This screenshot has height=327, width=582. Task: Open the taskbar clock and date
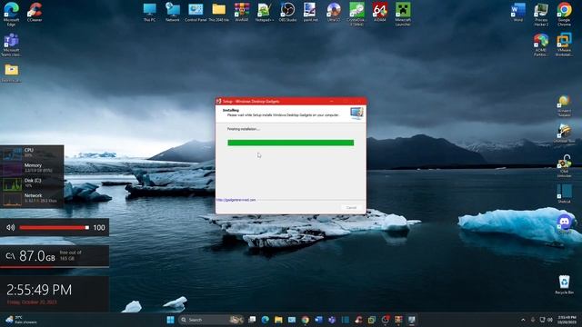(x=567, y=320)
